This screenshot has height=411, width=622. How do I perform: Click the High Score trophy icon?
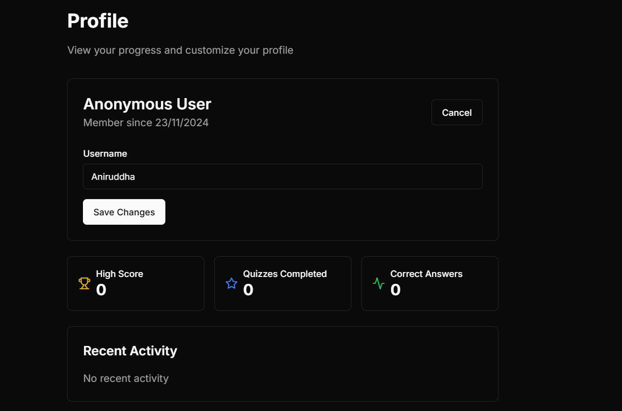click(x=84, y=283)
